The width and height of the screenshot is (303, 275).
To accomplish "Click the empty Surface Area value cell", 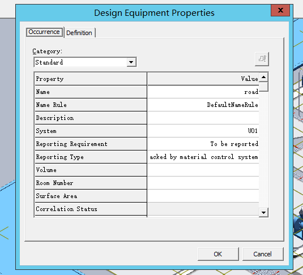I will point(203,196).
